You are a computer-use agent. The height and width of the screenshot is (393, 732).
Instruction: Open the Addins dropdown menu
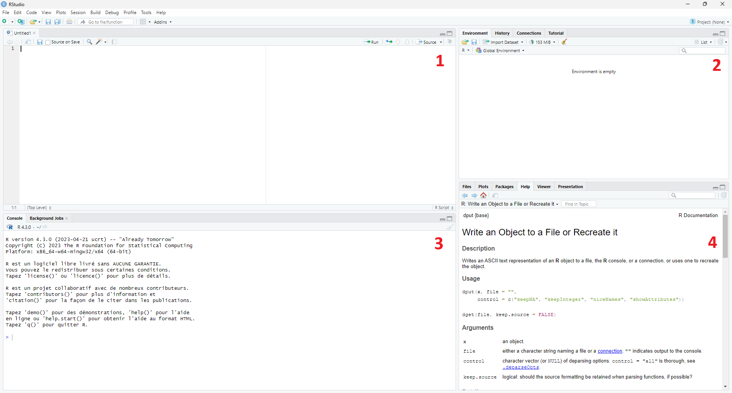tap(163, 22)
